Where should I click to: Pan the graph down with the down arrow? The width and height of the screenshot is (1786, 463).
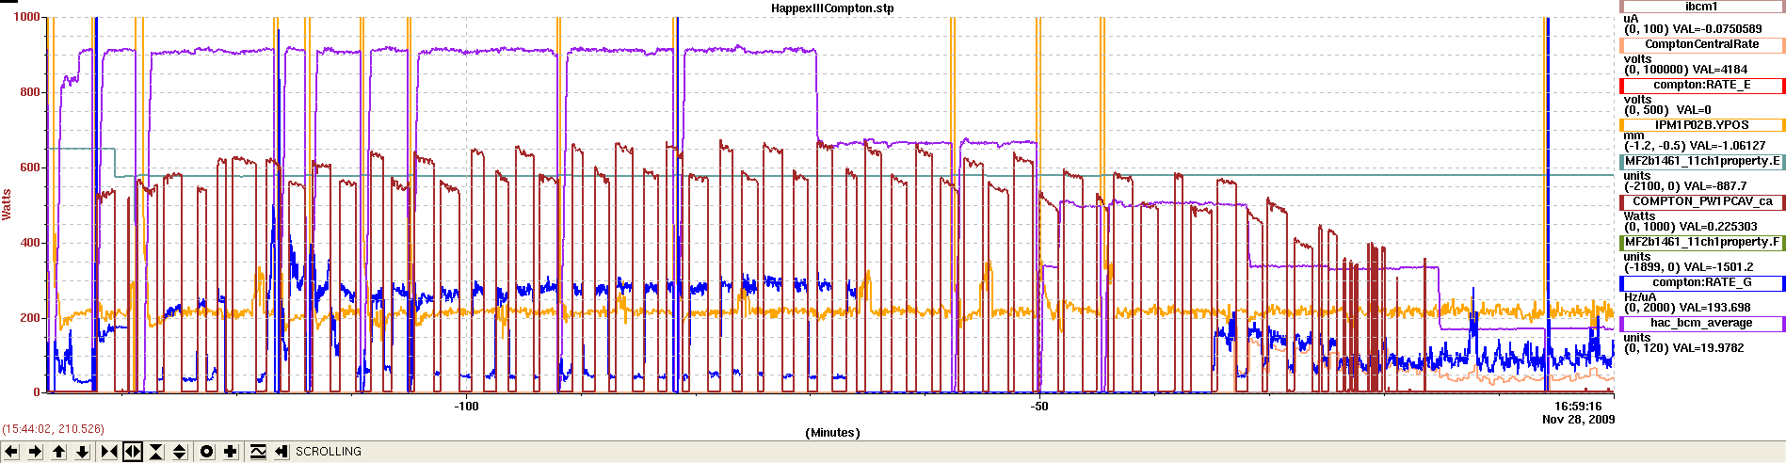[82, 452]
